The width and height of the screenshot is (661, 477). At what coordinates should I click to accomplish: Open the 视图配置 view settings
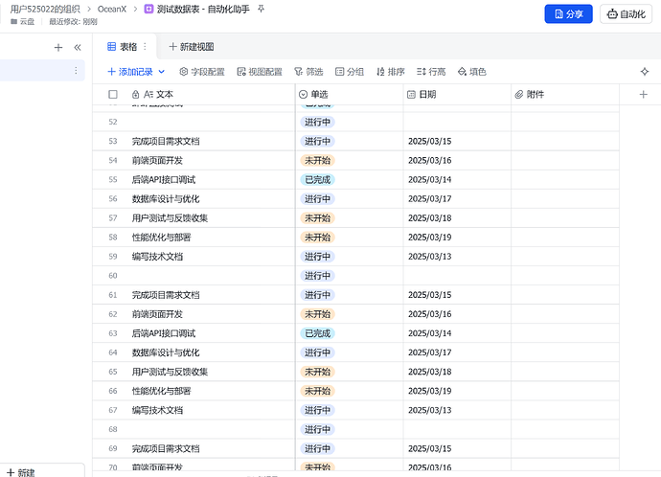coord(259,72)
